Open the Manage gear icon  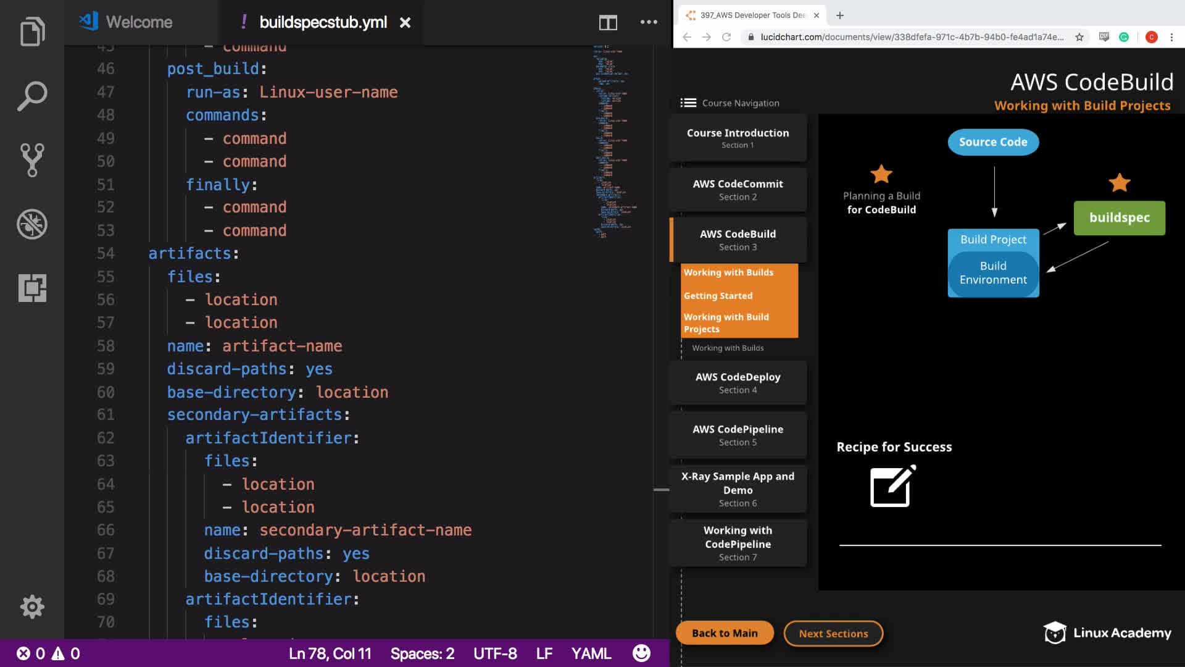[x=32, y=606]
